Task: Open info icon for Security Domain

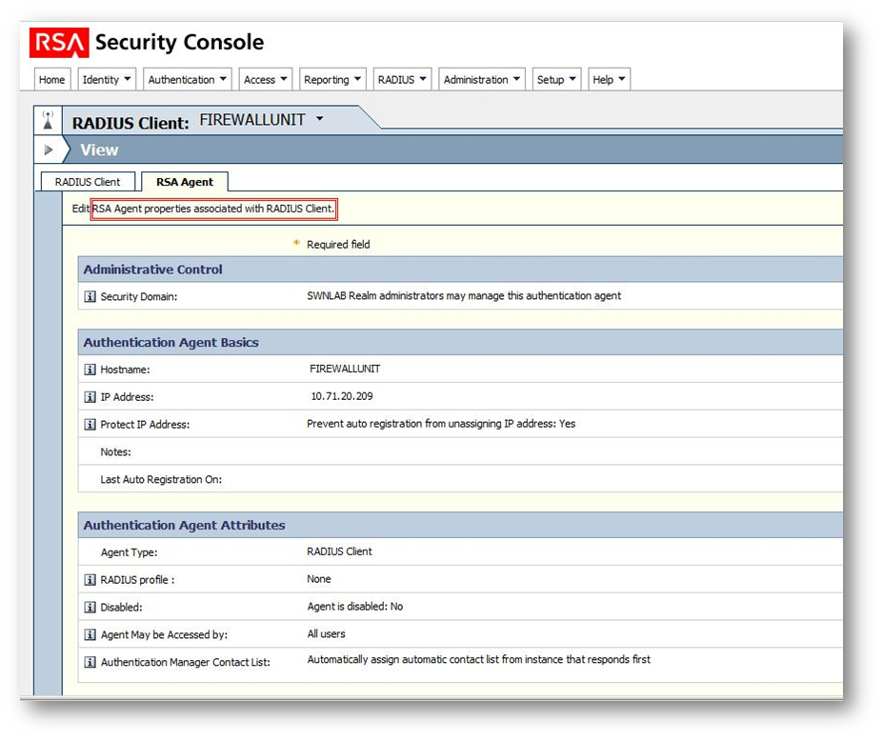Action: point(90,296)
